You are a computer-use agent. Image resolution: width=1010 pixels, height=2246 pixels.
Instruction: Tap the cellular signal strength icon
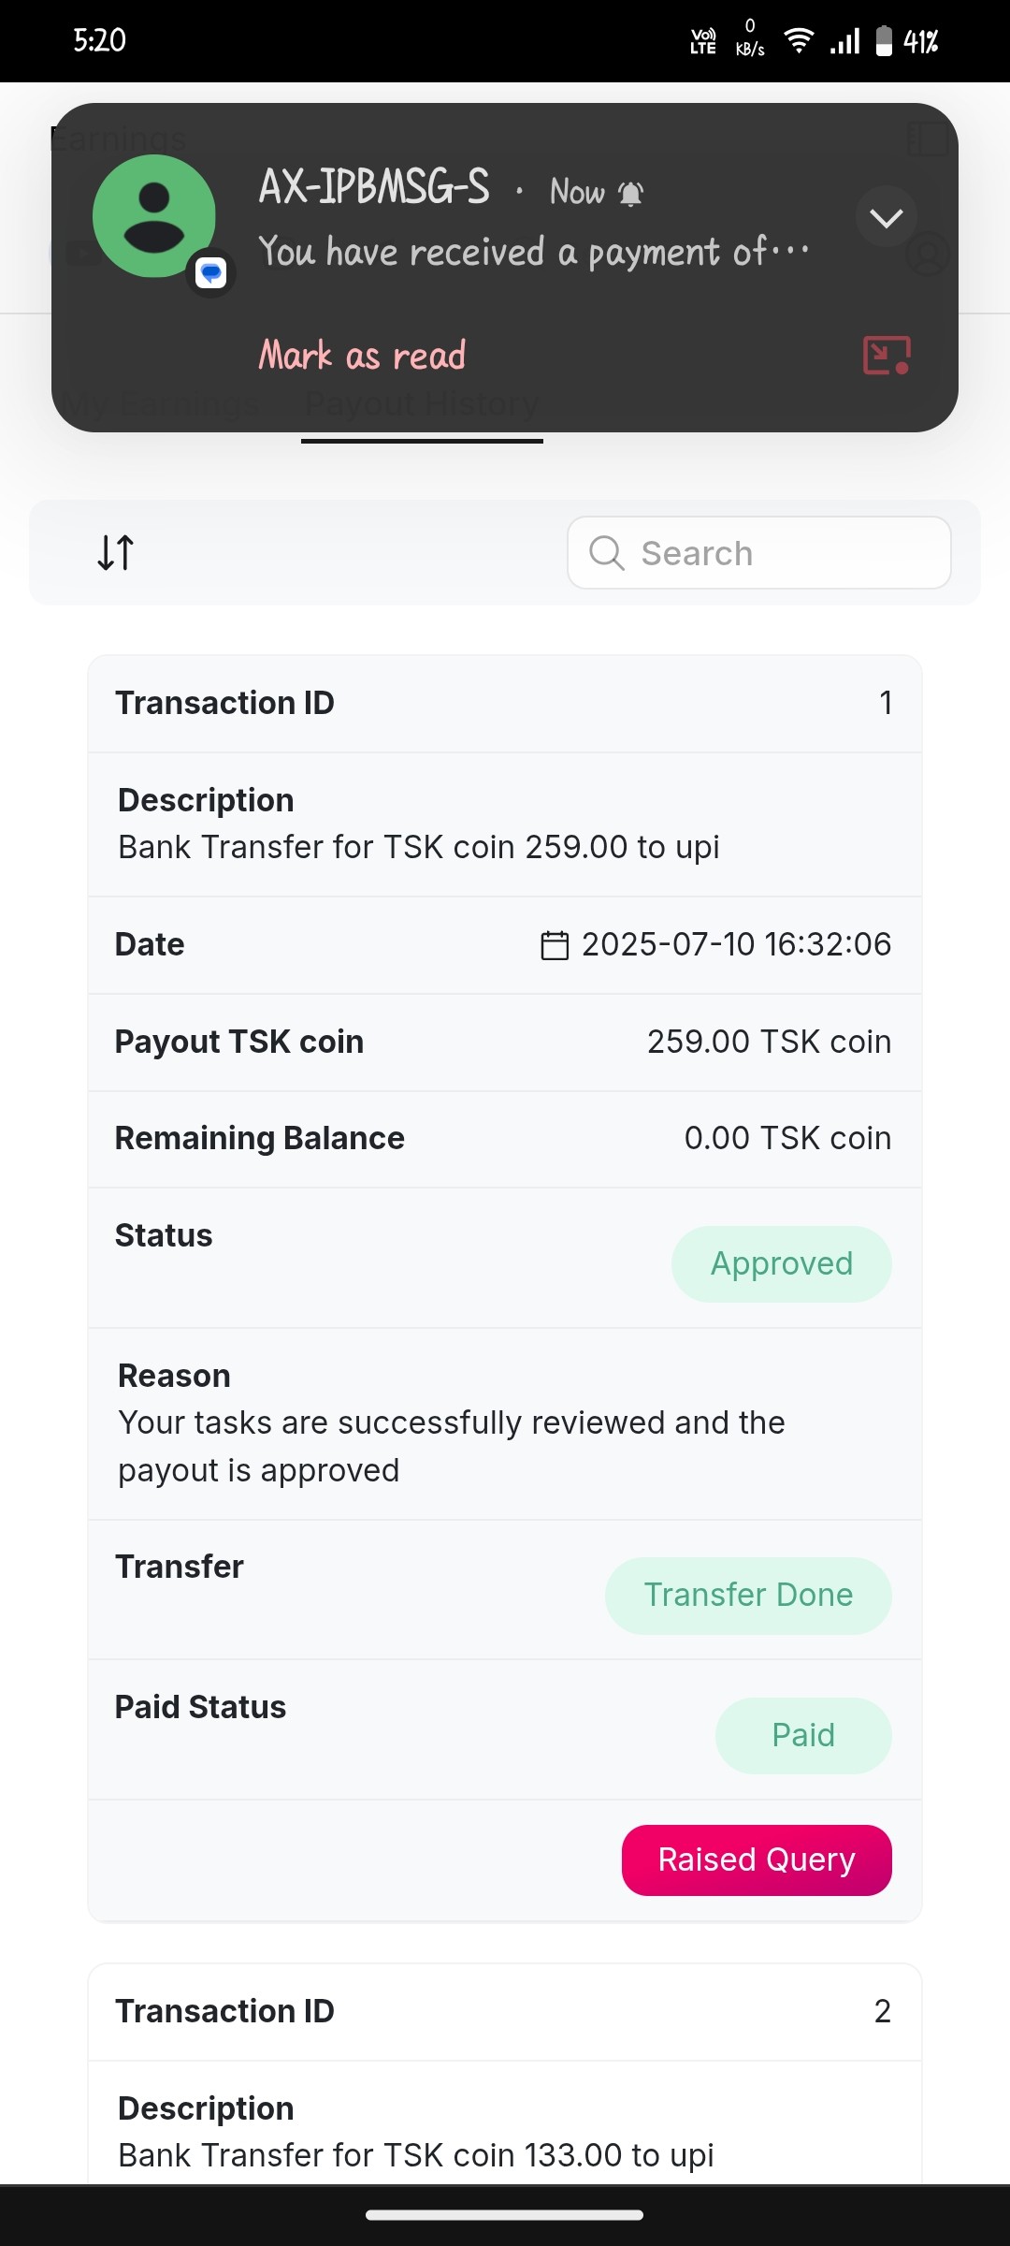[x=844, y=41]
